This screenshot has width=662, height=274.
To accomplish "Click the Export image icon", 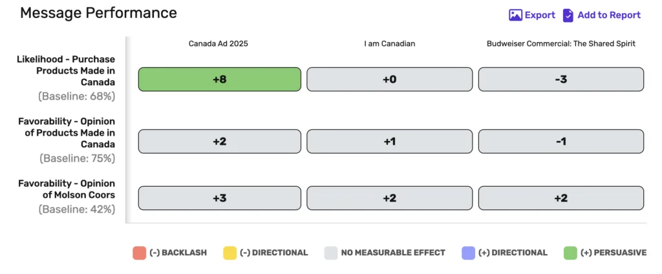I will point(515,16).
